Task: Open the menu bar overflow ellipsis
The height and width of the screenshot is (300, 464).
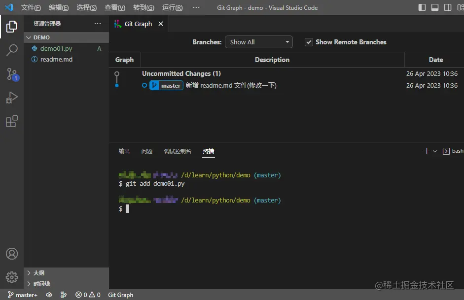Action: click(x=196, y=7)
